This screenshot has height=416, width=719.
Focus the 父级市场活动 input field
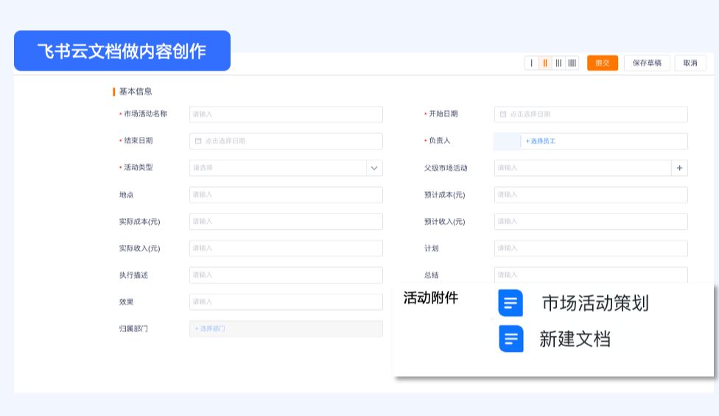[x=583, y=168]
